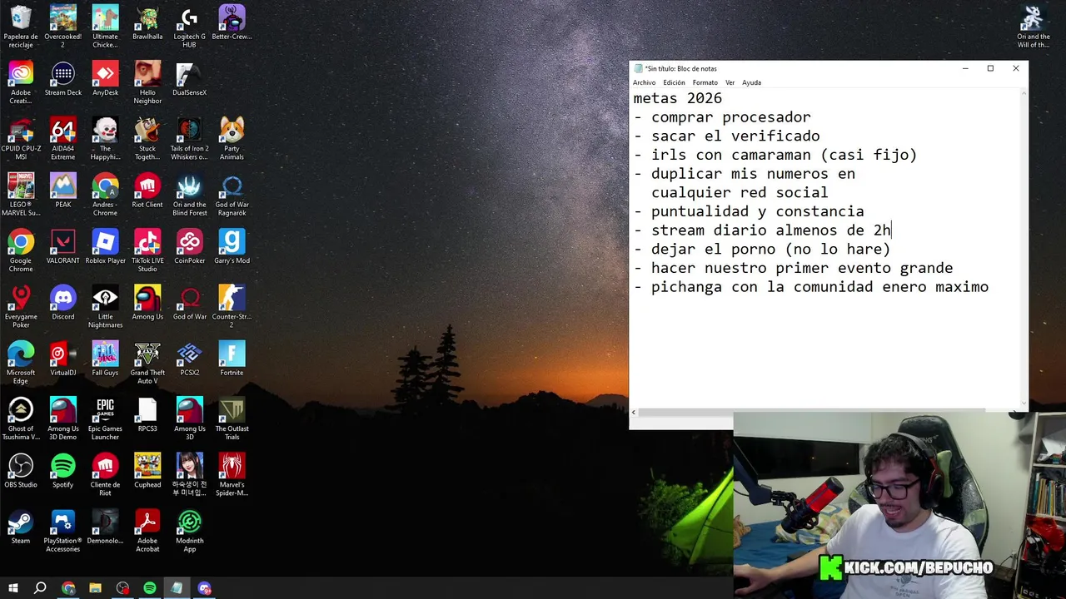Select the Papelera de reciclaje icon
This screenshot has height=599, width=1066.
pyautogui.click(x=21, y=27)
